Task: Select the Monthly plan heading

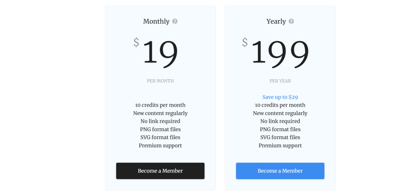Action: coord(156,21)
